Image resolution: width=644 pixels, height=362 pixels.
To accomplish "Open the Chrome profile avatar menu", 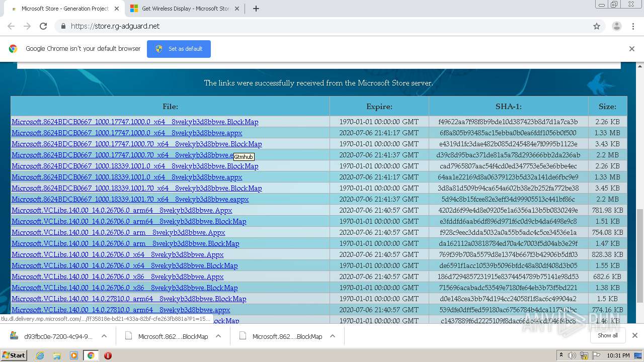I will (x=616, y=26).
